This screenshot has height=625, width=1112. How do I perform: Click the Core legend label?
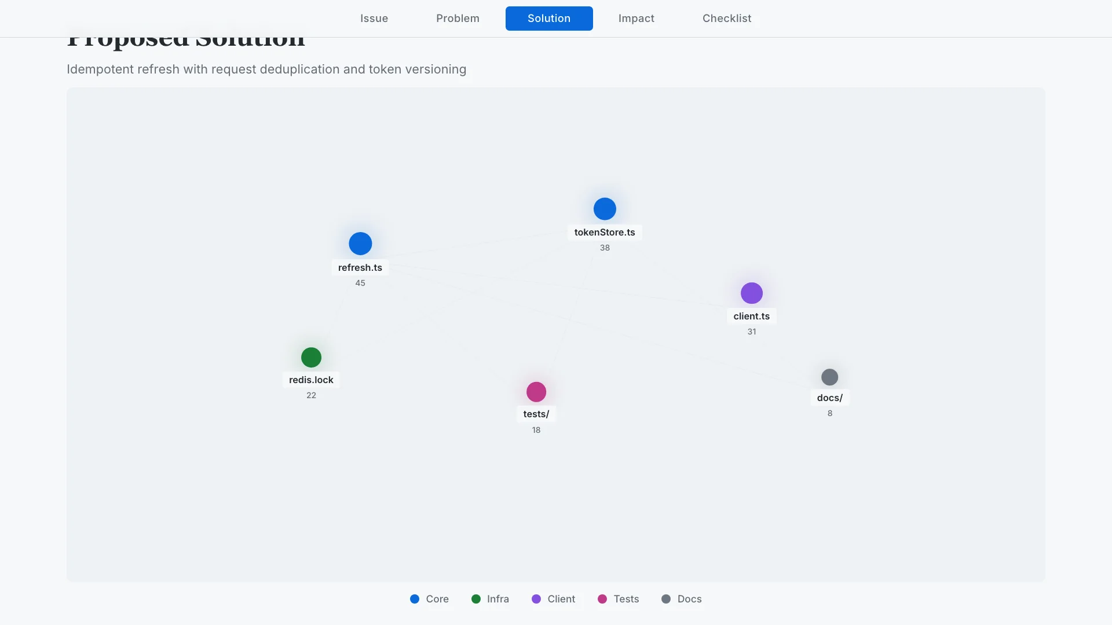click(437, 599)
